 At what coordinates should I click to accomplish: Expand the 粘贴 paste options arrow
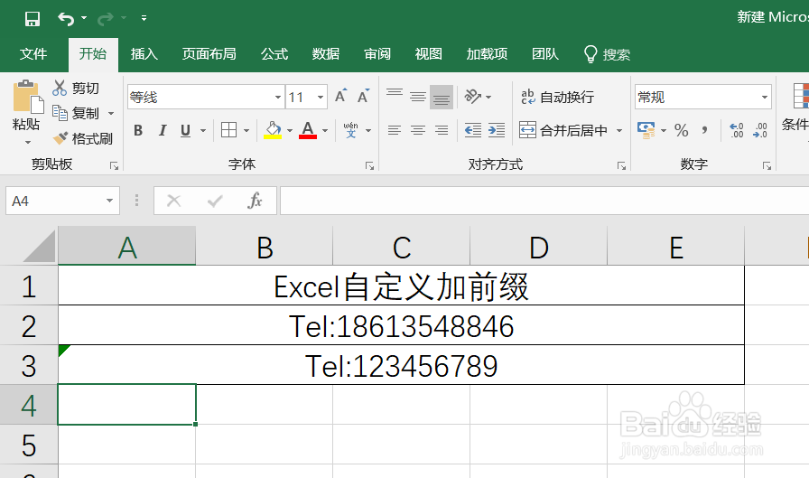pyautogui.click(x=27, y=142)
